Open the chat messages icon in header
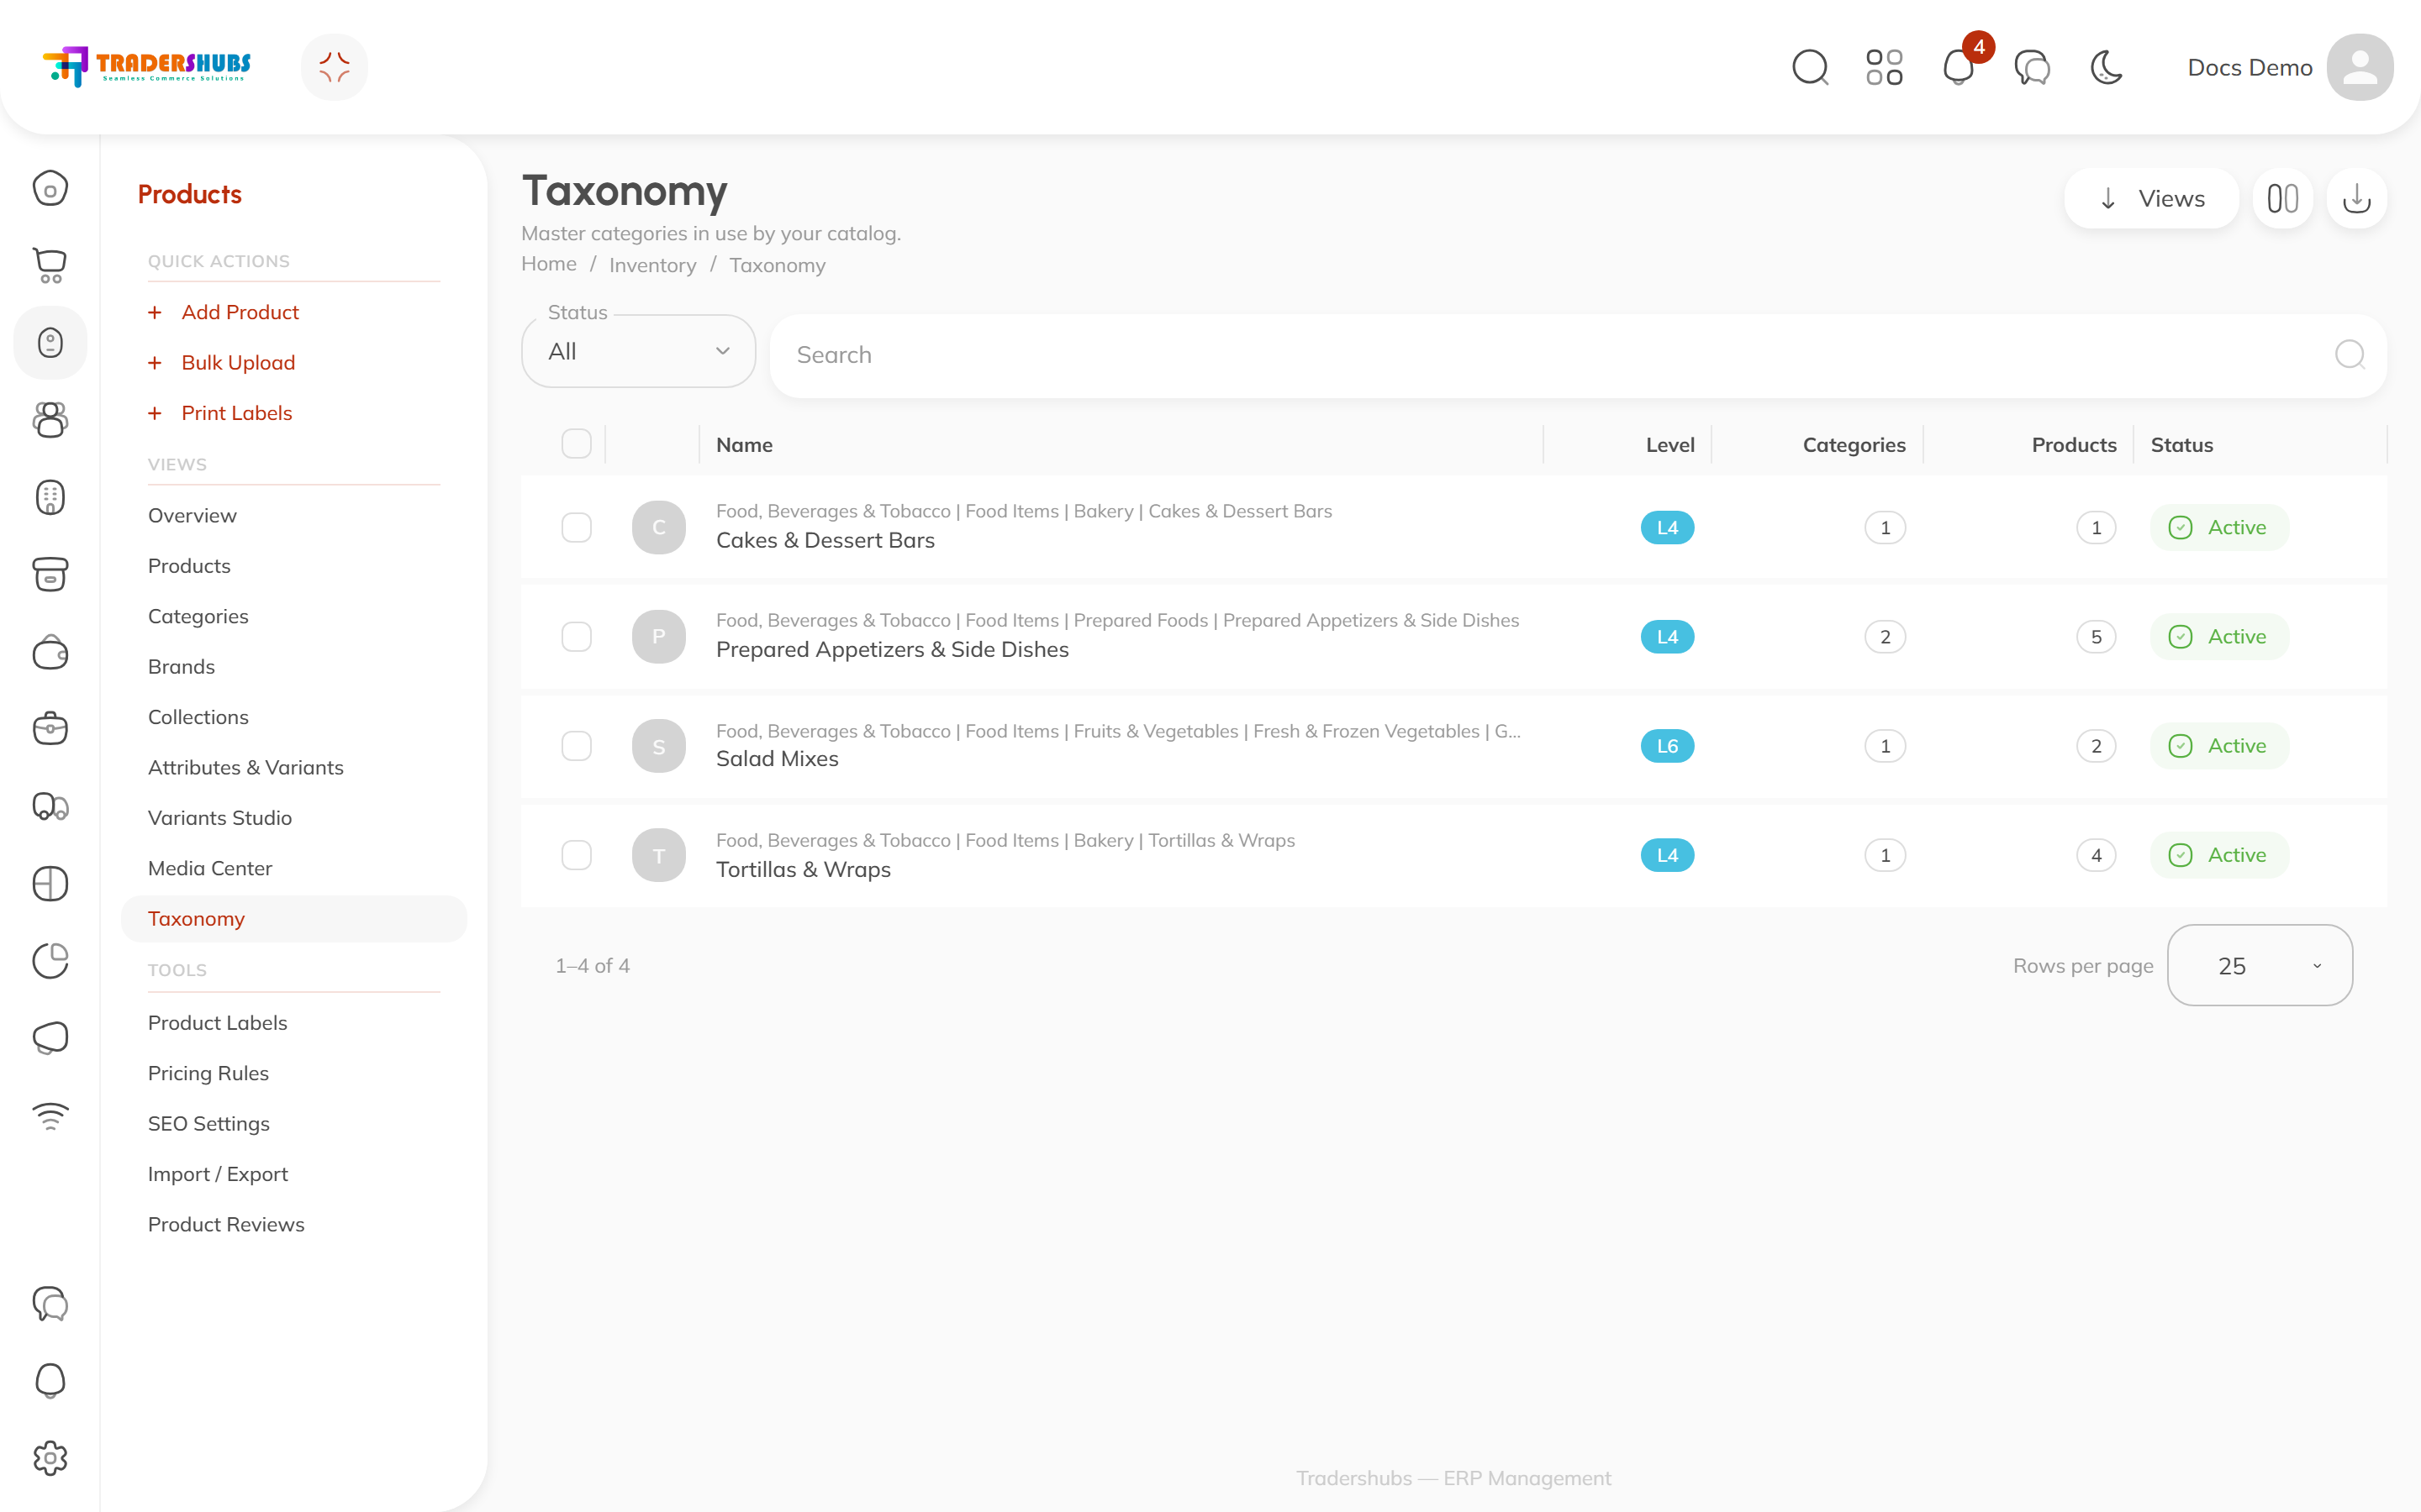The image size is (2421, 1512). 2032,68
